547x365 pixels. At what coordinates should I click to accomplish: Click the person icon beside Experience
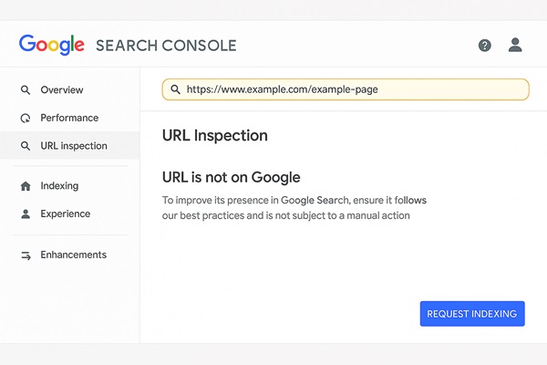point(25,214)
